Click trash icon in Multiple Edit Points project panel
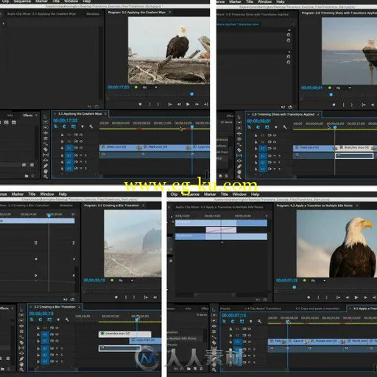The height and width of the screenshot is (377, 377). pyautogui.click(x=201, y=368)
